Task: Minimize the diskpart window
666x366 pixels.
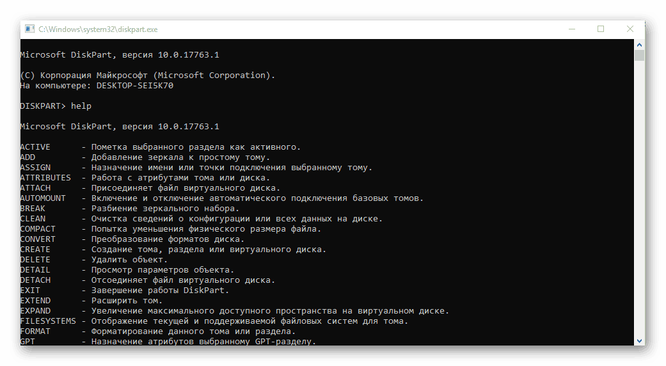Action: point(572,29)
